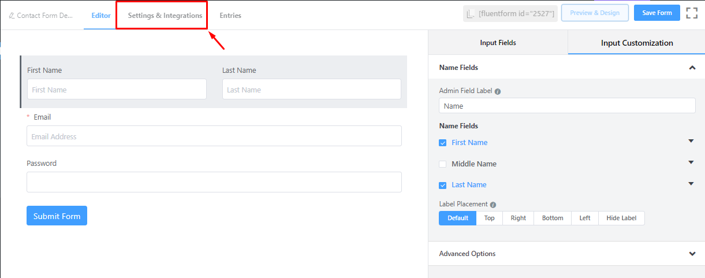Switch to the Entries tab
705x278 pixels.
230,16
